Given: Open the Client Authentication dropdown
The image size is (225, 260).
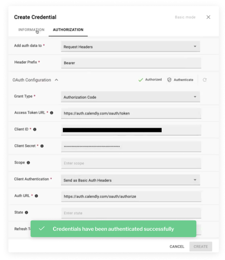Looking at the screenshot, I should click(x=130, y=180).
